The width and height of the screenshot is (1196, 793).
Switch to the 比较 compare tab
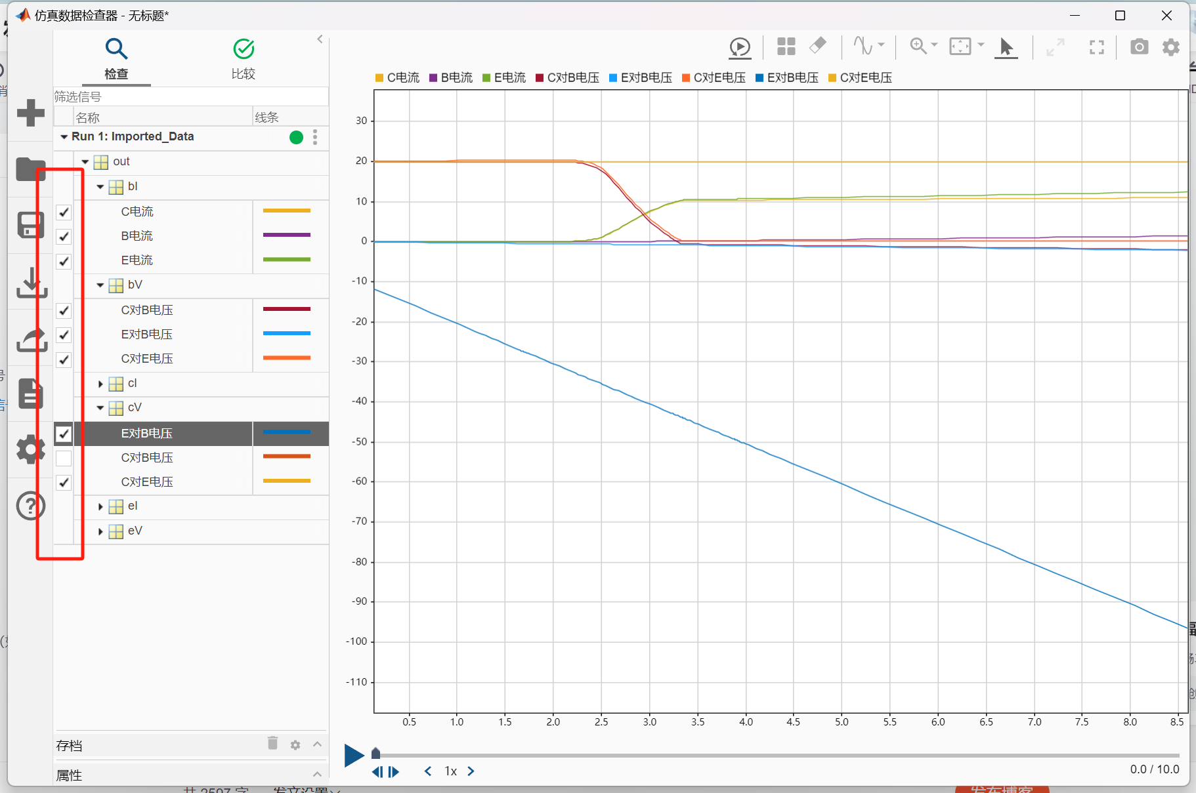tap(244, 59)
